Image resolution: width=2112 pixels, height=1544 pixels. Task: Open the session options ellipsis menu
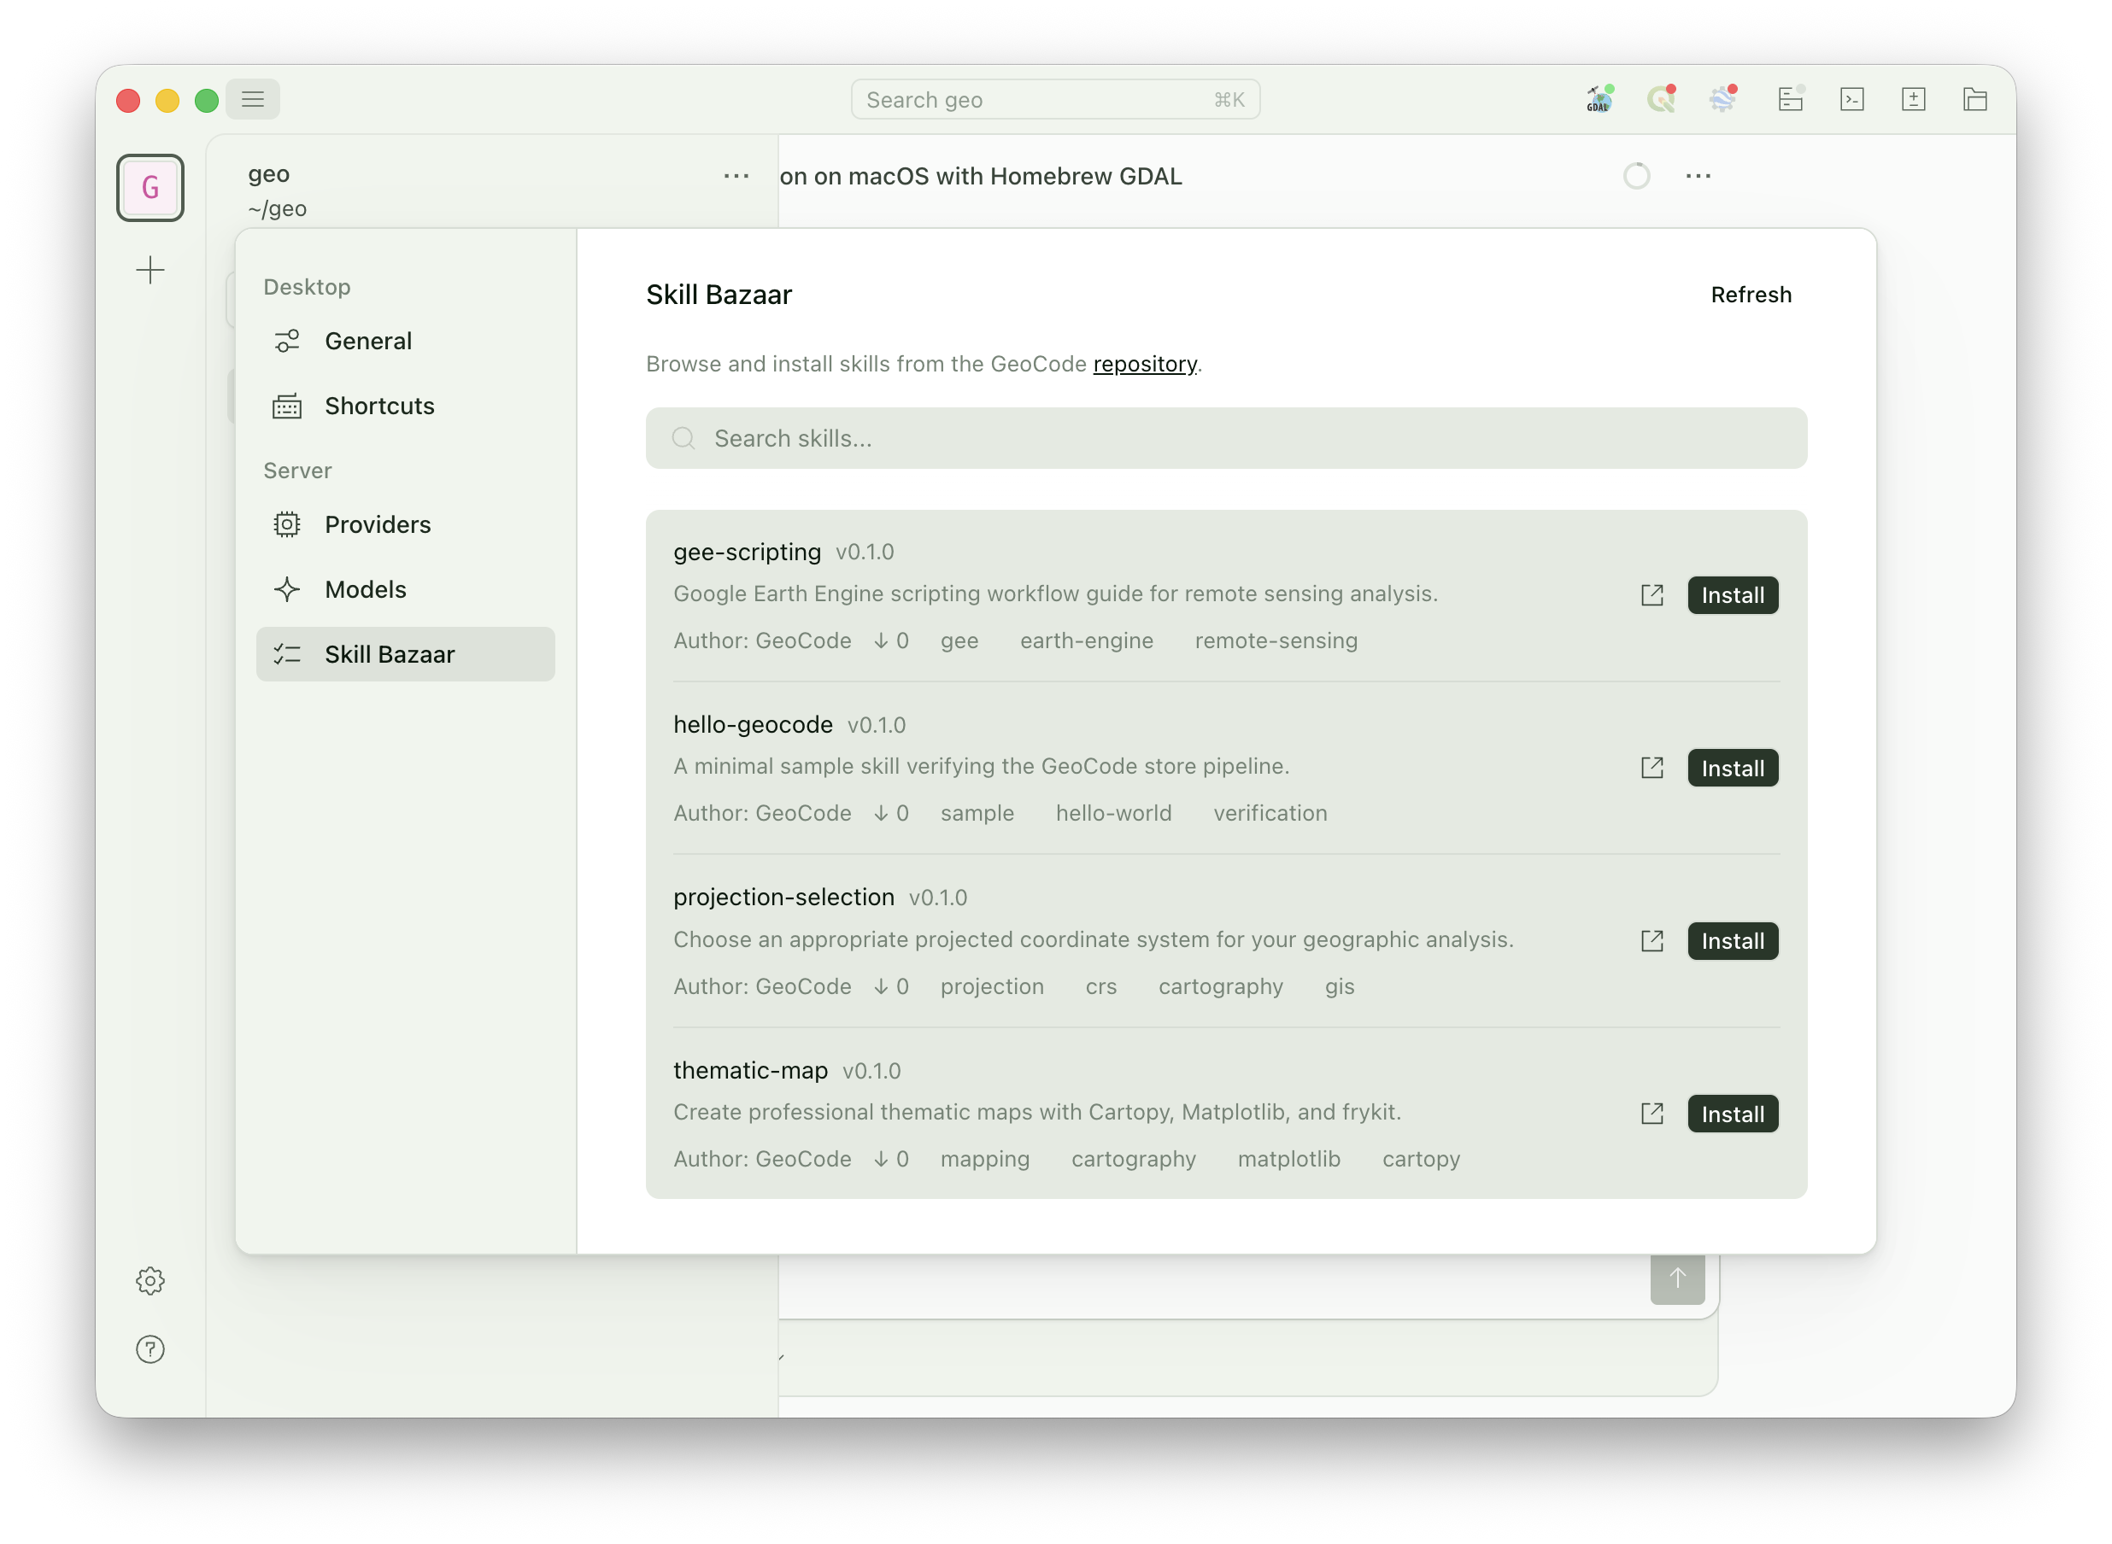click(x=1698, y=176)
